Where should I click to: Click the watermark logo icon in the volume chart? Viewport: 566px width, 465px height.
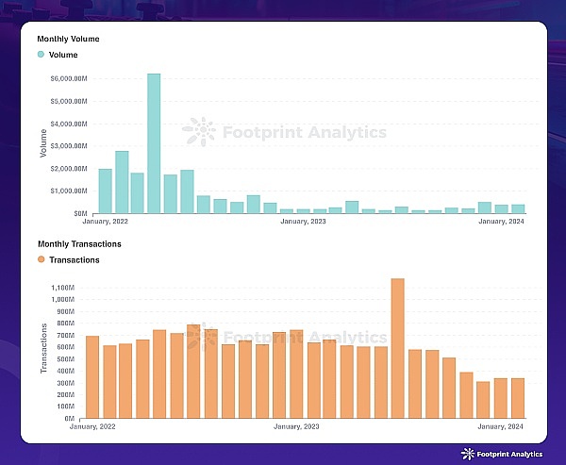point(199,132)
